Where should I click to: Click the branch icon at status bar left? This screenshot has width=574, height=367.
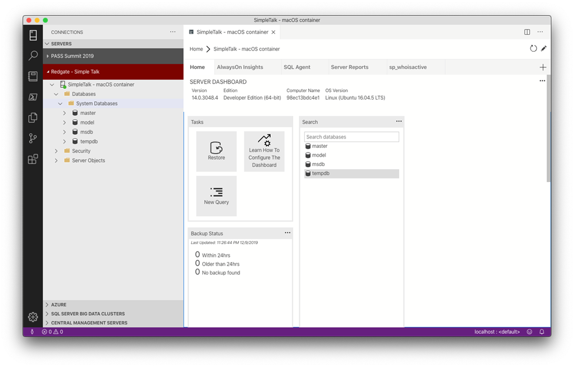tap(32, 332)
